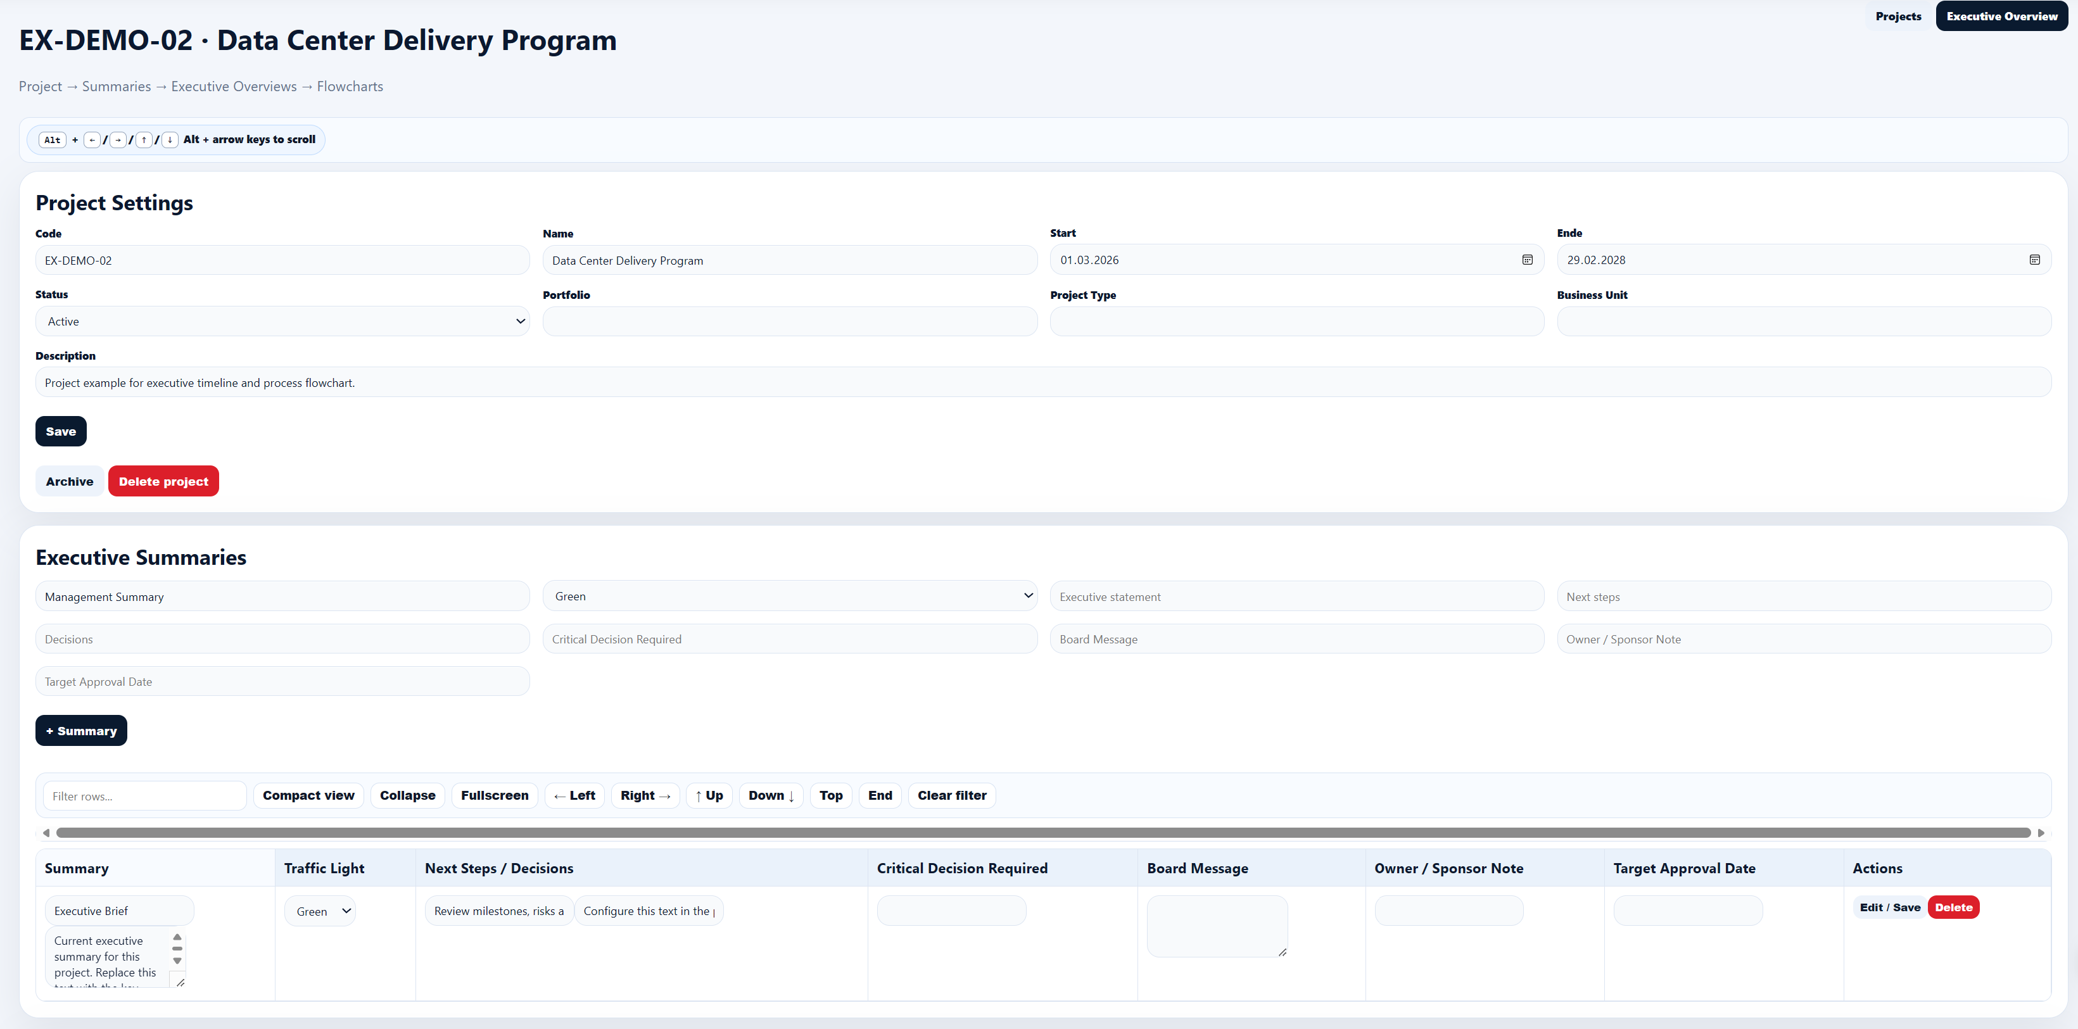Viewport: 2078px width, 1029px height.
Task: Click the summary textarea scroll-down arrow
Action: pos(177,961)
